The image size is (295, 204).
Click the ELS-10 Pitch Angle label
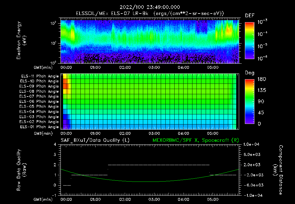[x=39, y=81]
